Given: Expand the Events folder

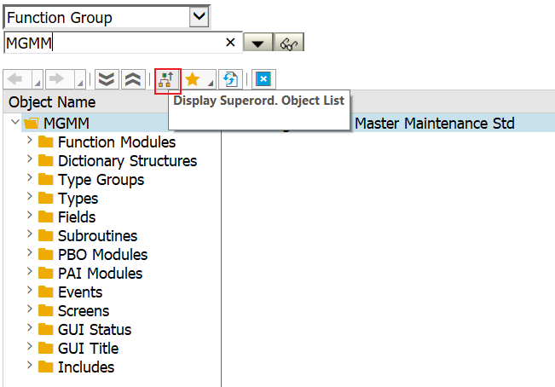Looking at the screenshot, I should (x=30, y=291).
